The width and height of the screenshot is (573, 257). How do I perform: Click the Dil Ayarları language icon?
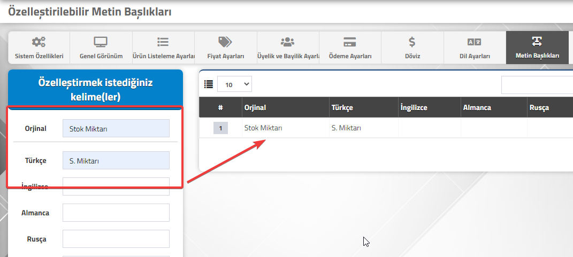(x=475, y=42)
